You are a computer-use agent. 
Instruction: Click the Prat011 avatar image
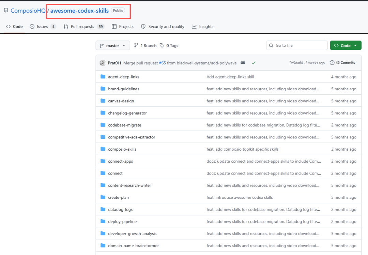click(103, 63)
